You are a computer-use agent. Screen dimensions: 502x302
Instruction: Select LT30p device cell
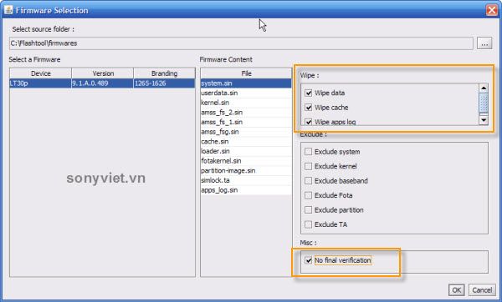point(41,83)
